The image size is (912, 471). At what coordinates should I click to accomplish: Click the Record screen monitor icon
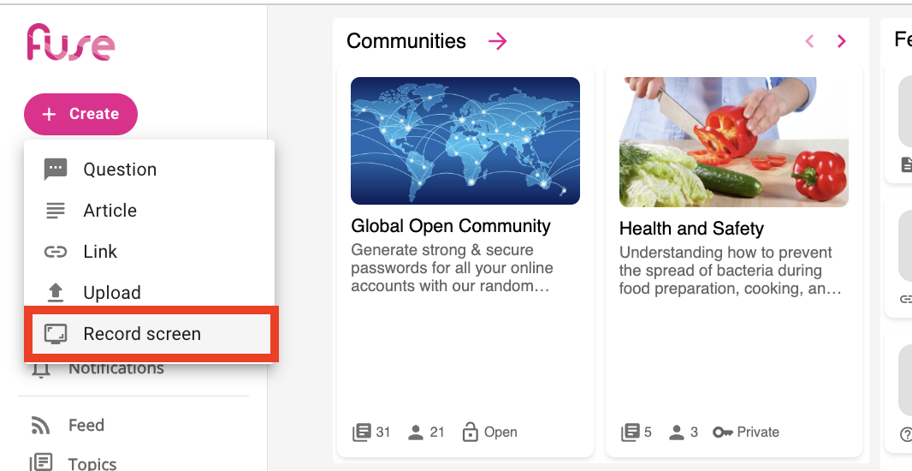[56, 334]
